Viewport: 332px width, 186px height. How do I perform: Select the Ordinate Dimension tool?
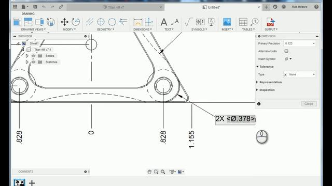[x=149, y=22]
